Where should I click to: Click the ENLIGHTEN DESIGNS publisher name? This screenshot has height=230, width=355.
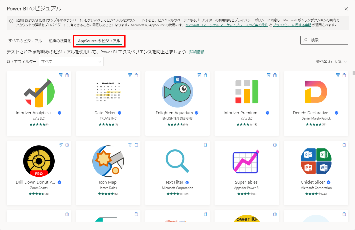pyautogui.click(x=177, y=118)
